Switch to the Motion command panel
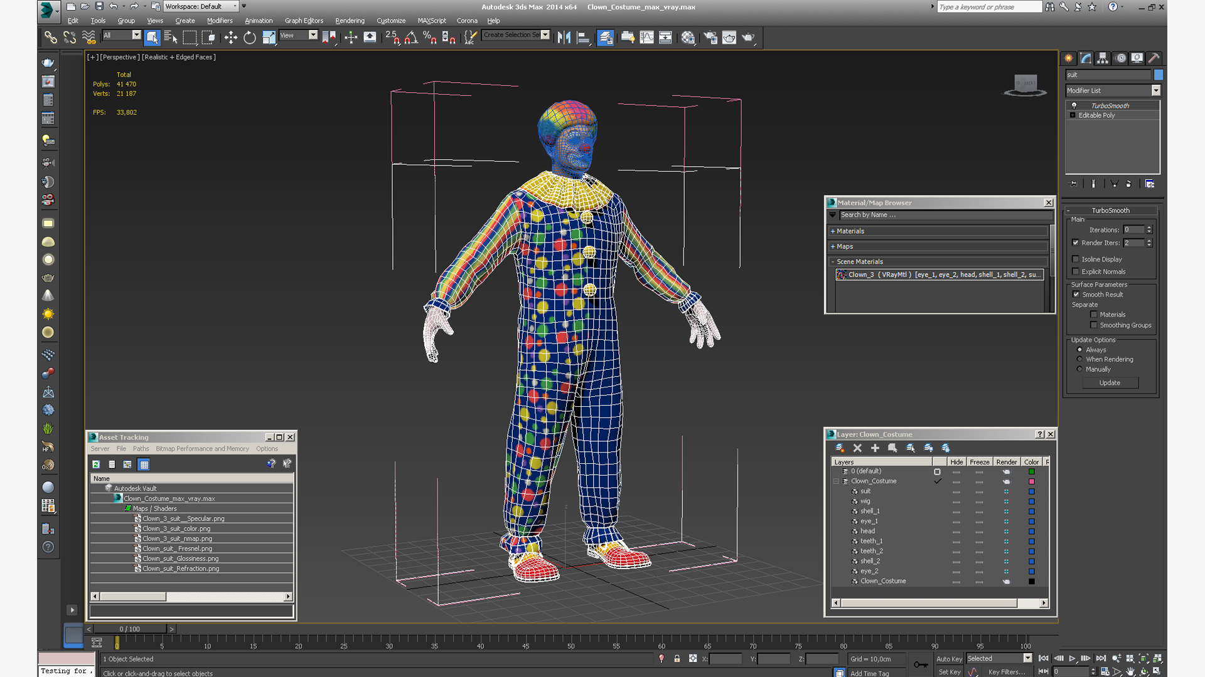Image resolution: width=1205 pixels, height=677 pixels. 1120,58
